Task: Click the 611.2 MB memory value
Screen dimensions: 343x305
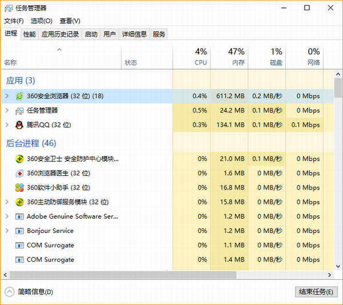Action: point(230,96)
